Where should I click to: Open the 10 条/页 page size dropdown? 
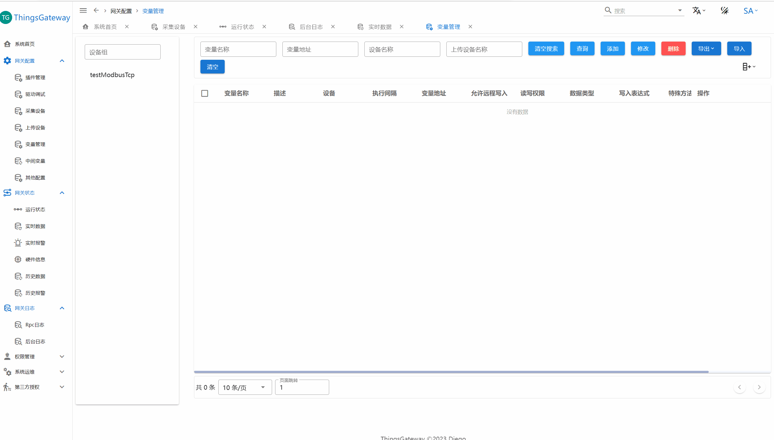(x=245, y=388)
